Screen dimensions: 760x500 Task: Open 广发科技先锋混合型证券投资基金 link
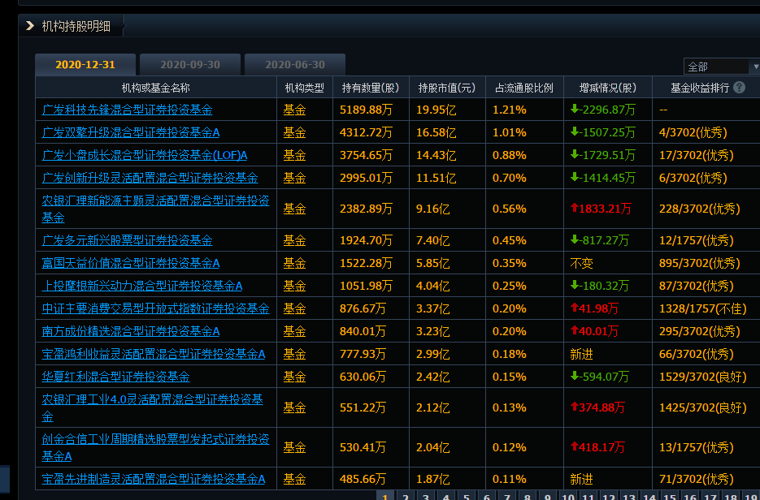click(x=127, y=110)
